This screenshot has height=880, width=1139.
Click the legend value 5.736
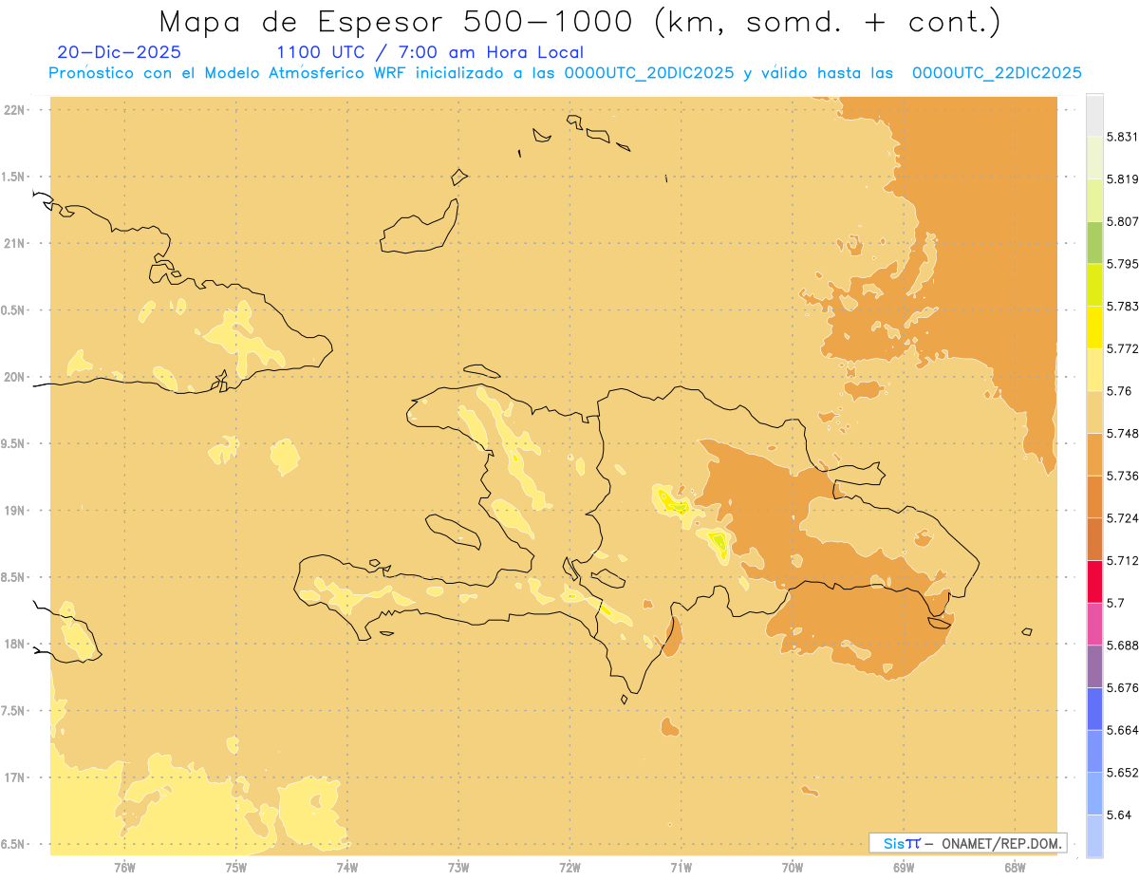[x=1122, y=476]
